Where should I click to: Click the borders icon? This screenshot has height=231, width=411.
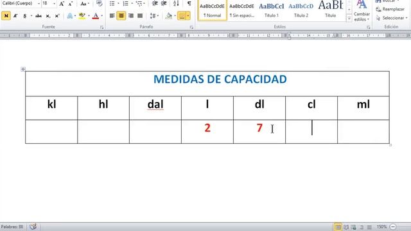tap(182, 16)
